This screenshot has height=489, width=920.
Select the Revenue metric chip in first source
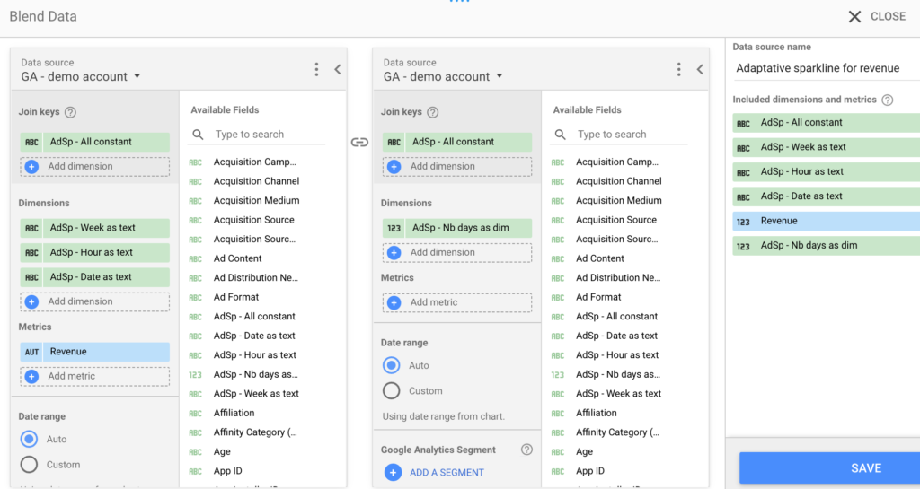click(x=94, y=352)
